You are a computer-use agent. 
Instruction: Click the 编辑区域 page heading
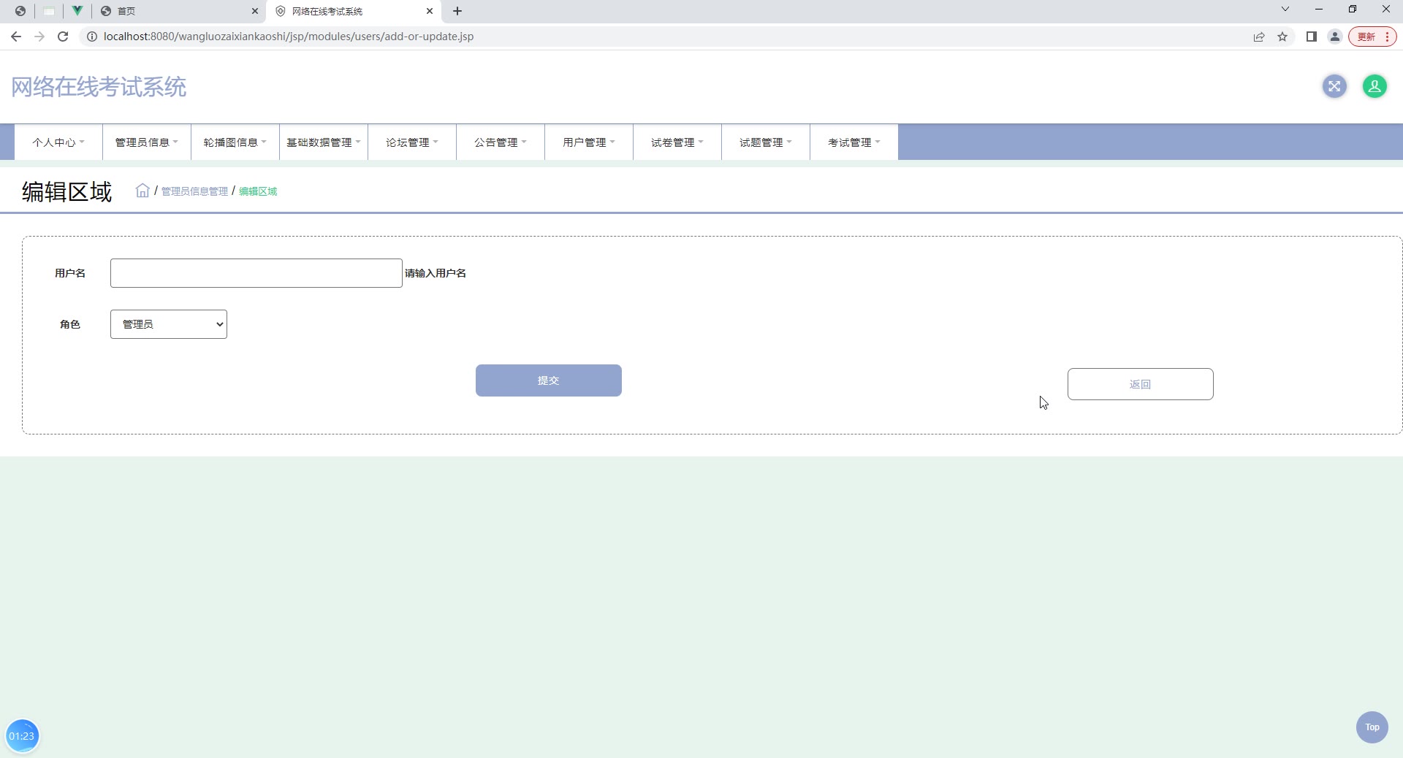67,191
